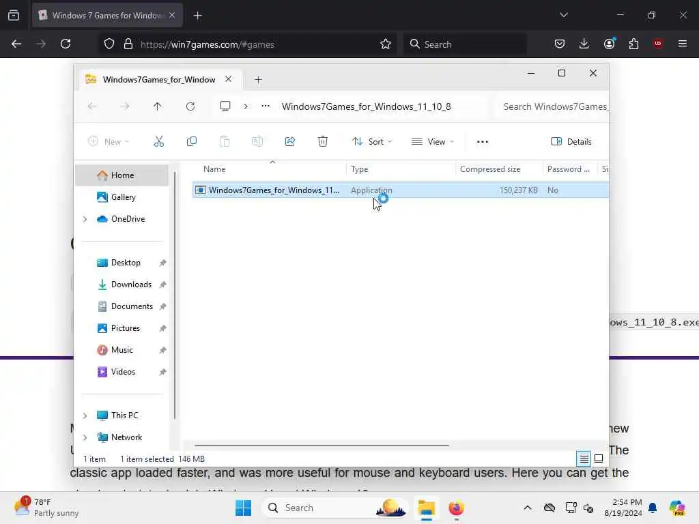Close the Windows7Games_for_Window Explorer tab
Image resolution: width=699 pixels, height=524 pixels.
tap(228, 79)
